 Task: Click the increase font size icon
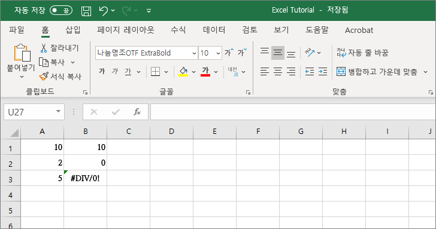coord(229,52)
